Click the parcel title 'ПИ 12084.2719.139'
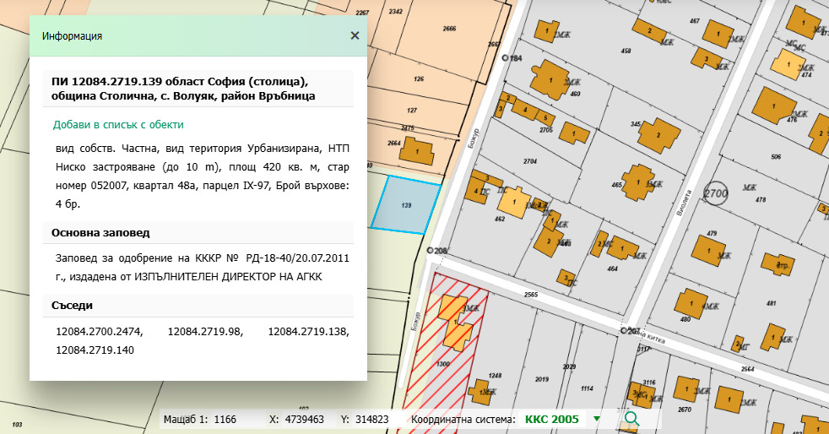The height and width of the screenshot is (434, 829). pyautogui.click(x=107, y=81)
